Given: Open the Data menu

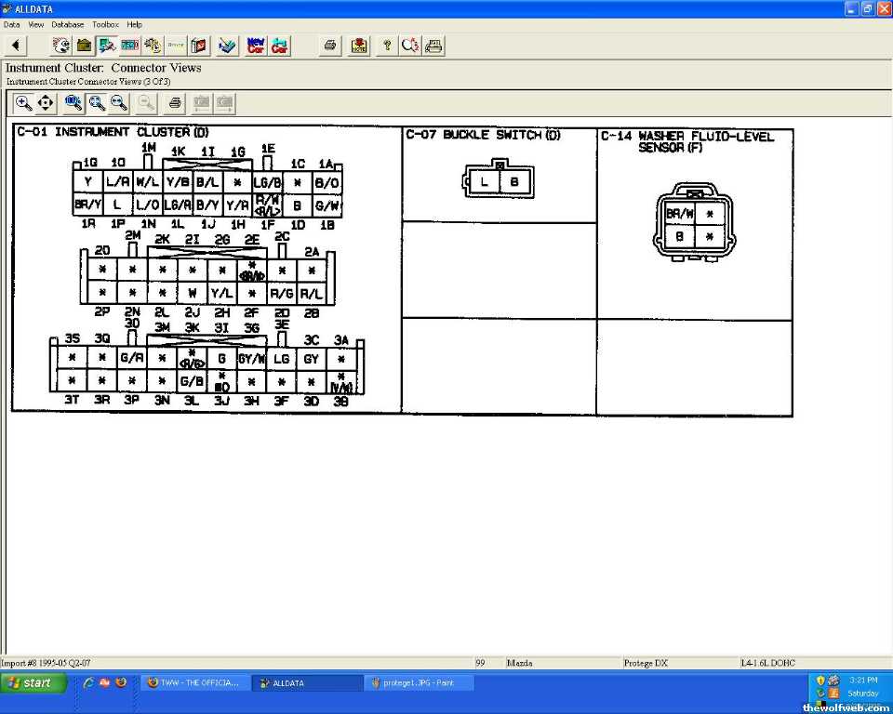Looking at the screenshot, I should tap(11, 24).
